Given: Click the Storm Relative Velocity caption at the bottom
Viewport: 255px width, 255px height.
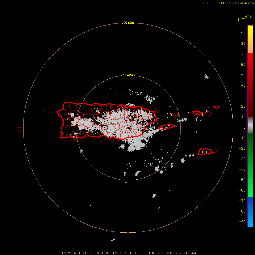Looking at the screenshot, I should click(127, 253).
